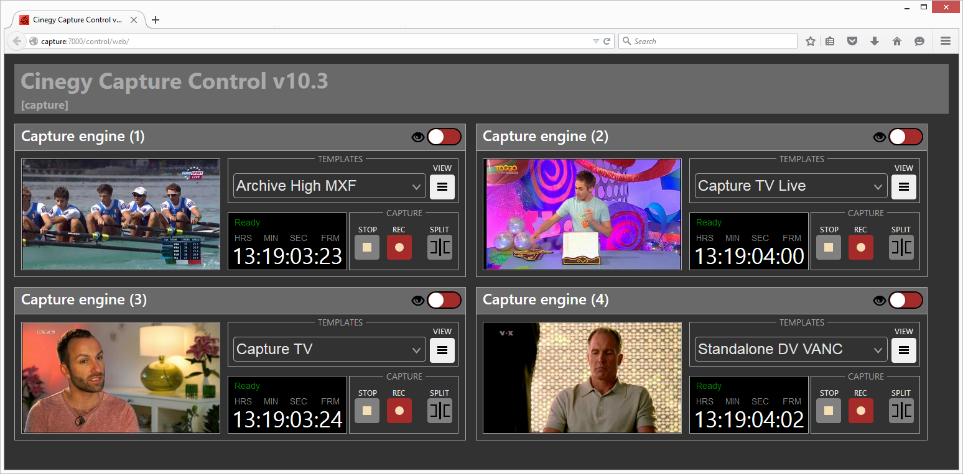Open the URL history dropdown arrow in address bar
Viewport: 963px width, 474px height.
point(596,41)
